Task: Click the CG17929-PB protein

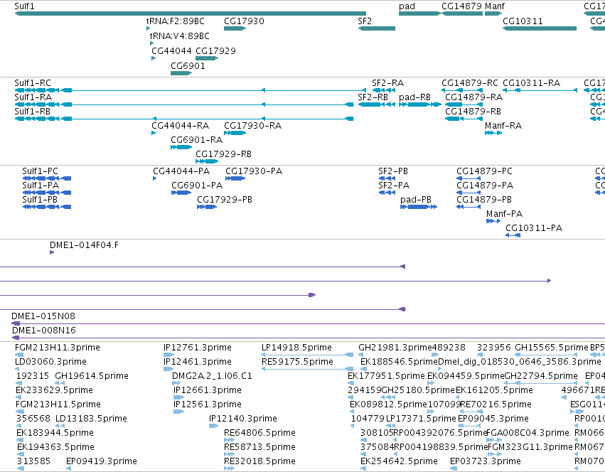Action: (x=207, y=207)
